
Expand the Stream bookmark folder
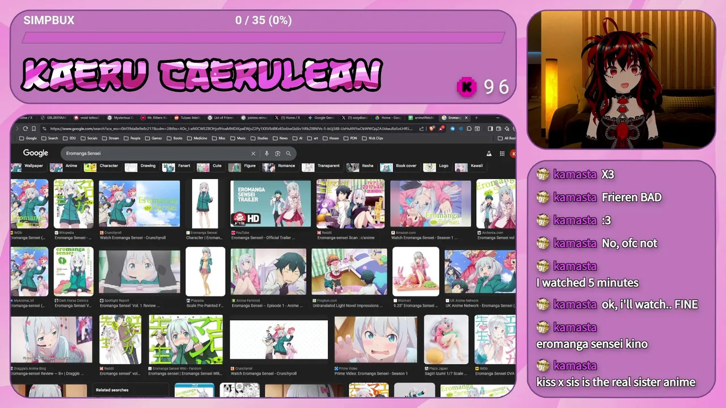pyautogui.click(x=111, y=138)
